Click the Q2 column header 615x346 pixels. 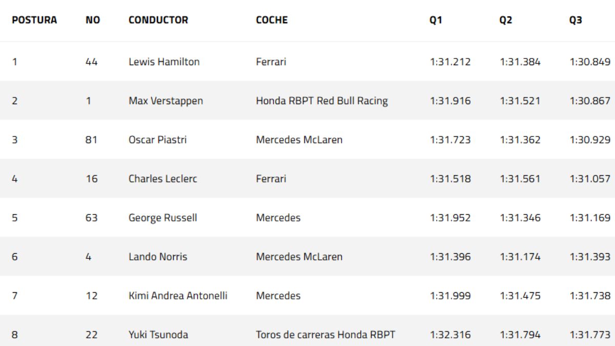click(506, 21)
